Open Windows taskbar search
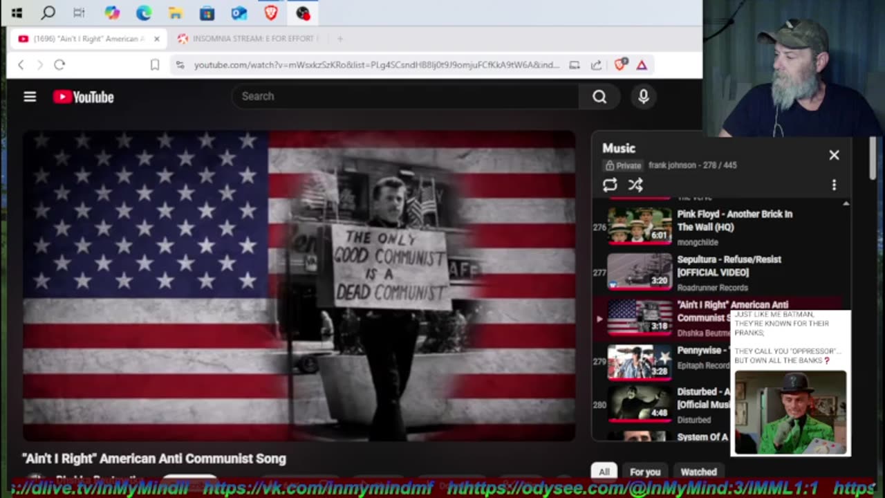The width and height of the screenshot is (885, 498). (x=48, y=13)
